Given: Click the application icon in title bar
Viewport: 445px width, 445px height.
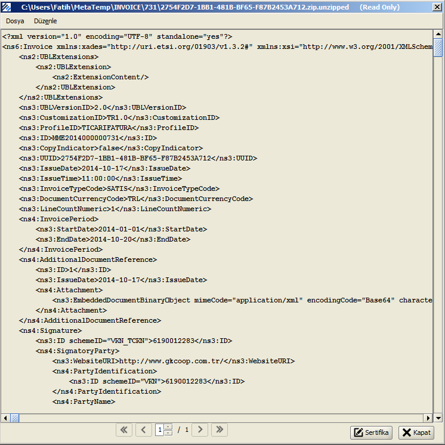Looking at the screenshot, I should [6, 7].
